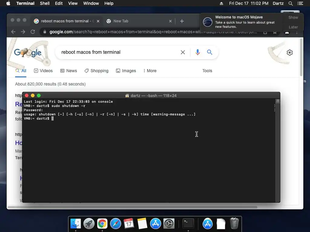Open App Store from the Dock
310x232 pixels.
[x=156, y=224]
